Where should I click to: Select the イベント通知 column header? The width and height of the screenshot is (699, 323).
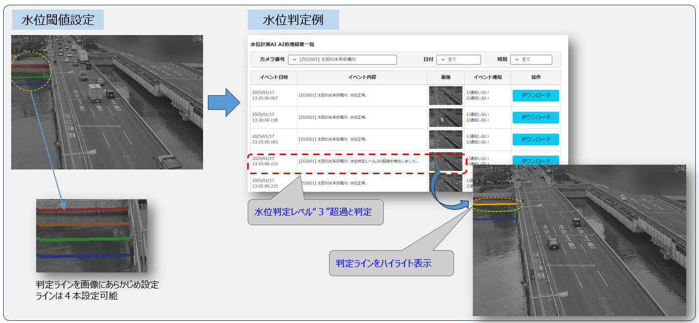click(487, 78)
